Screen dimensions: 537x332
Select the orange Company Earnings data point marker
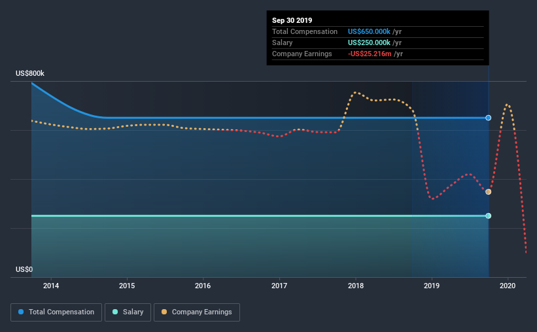click(489, 191)
